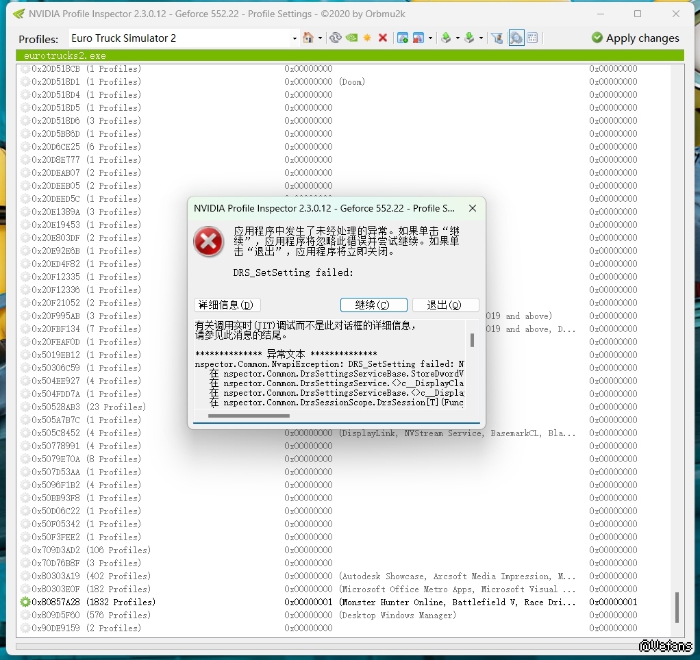Remove application from current profile

point(418,38)
